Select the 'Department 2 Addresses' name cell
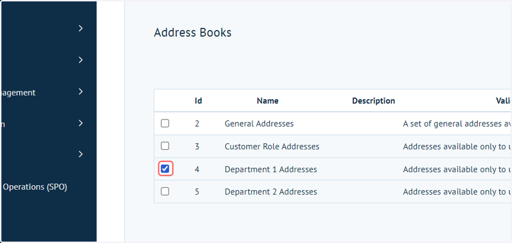 [x=271, y=192]
